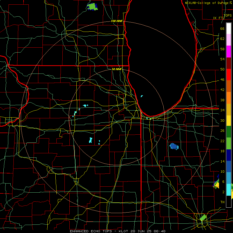Click the 54 value on the legend scale
Image resolution: width=233 pixels, height=233 pixels.
click(x=222, y=59)
